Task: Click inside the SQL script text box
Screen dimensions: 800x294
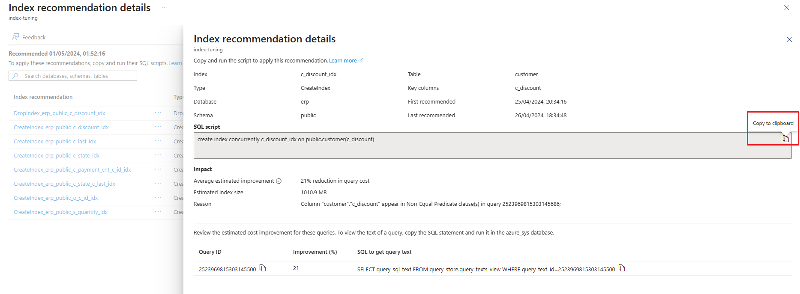Action: click(x=492, y=146)
